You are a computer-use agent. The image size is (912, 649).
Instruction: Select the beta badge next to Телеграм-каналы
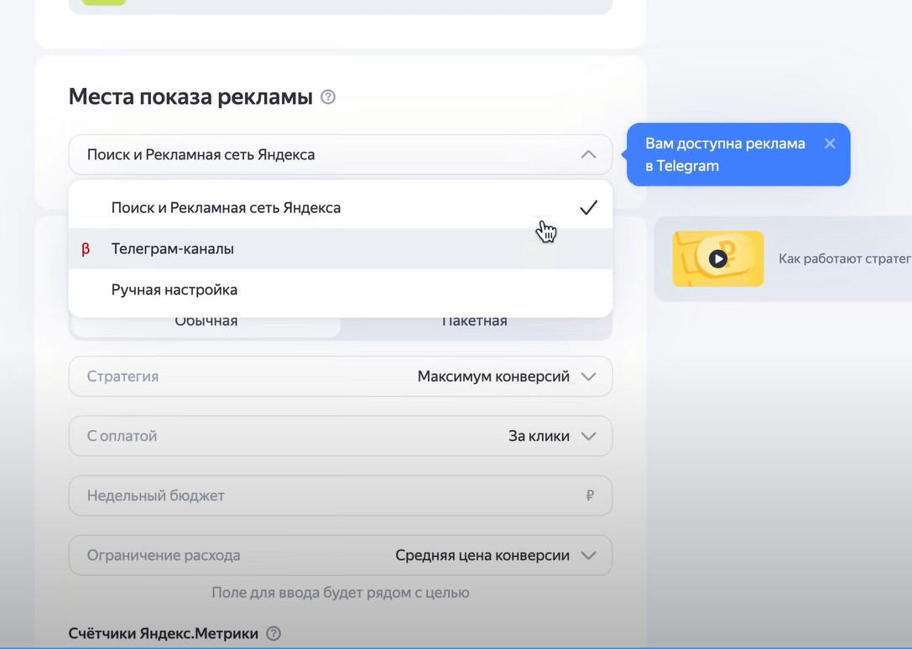tap(87, 248)
